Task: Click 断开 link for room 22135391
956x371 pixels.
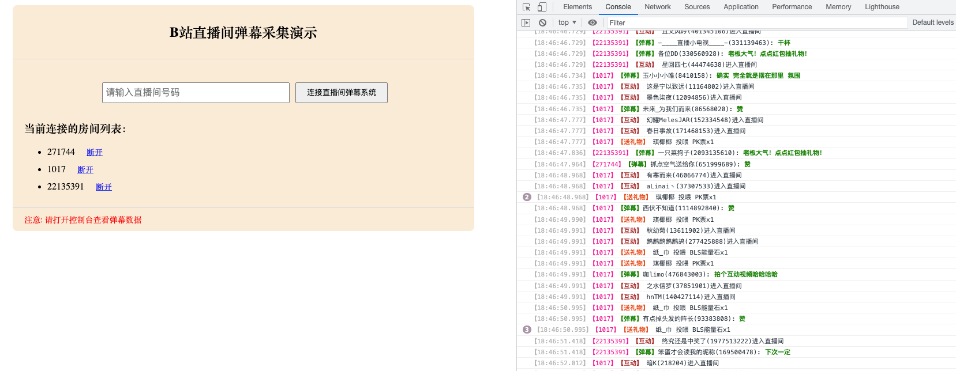Action: (104, 187)
